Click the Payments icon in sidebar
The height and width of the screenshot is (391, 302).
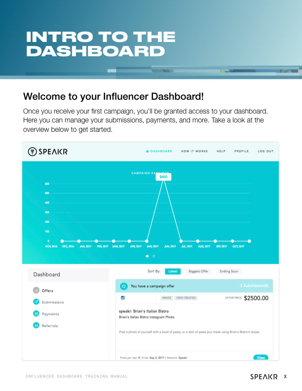pos(36,313)
